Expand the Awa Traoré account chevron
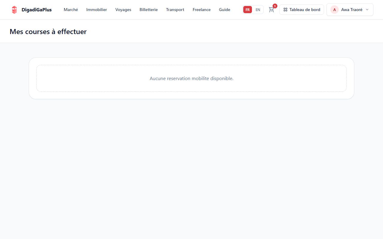The width and height of the screenshot is (383, 239). [x=367, y=10]
